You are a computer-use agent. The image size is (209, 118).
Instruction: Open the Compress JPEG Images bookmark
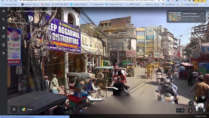pos(115,4)
